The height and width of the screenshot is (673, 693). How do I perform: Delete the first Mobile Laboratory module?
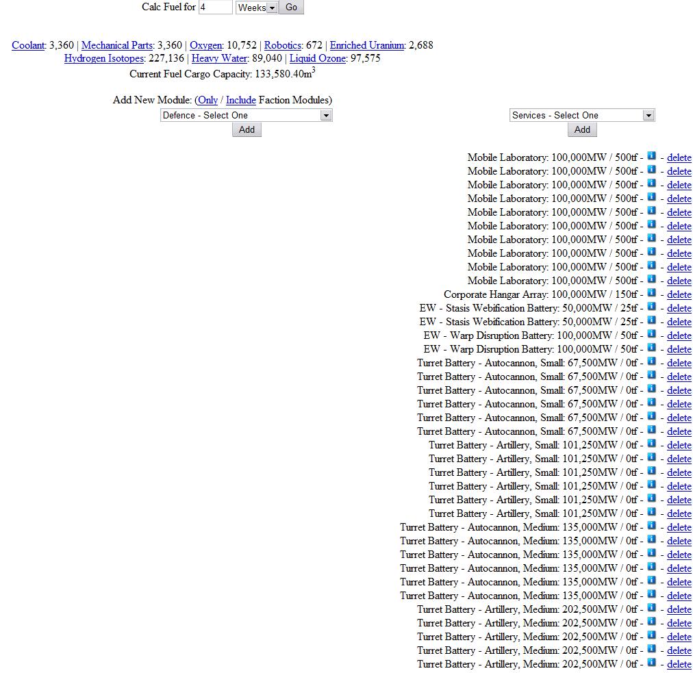(x=679, y=157)
